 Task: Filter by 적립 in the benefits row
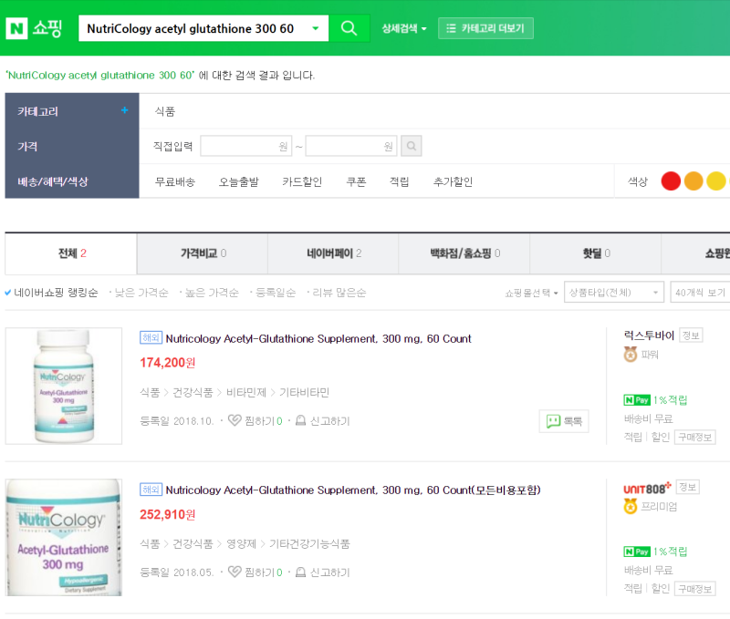coord(399,181)
